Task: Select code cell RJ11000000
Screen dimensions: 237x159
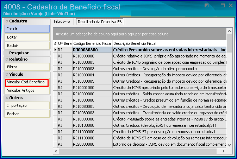Action: click(x=92, y=132)
